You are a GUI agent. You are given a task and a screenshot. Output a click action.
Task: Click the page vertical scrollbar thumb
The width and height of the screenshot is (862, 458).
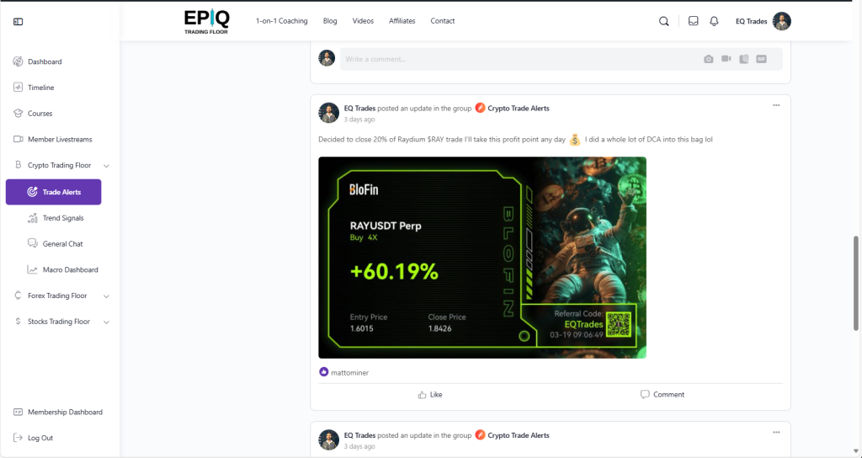click(x=856, y=283)
